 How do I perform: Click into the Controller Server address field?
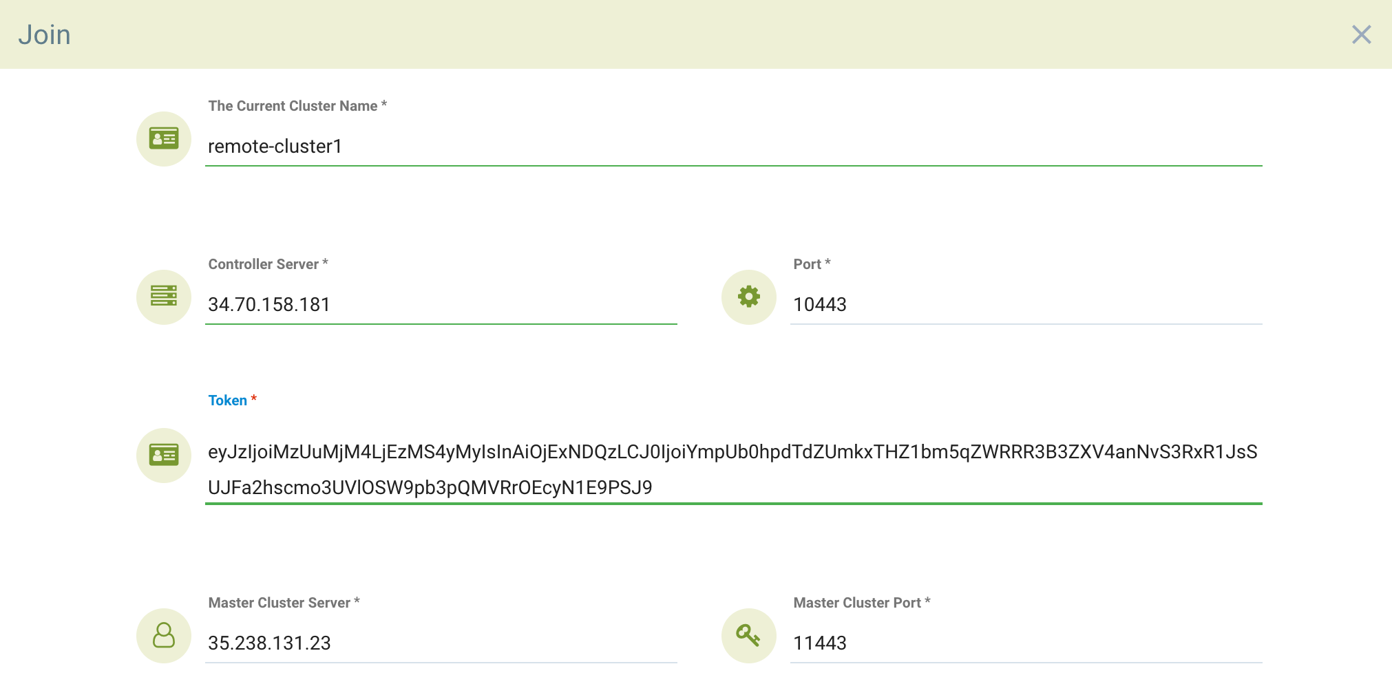point(441,304)
